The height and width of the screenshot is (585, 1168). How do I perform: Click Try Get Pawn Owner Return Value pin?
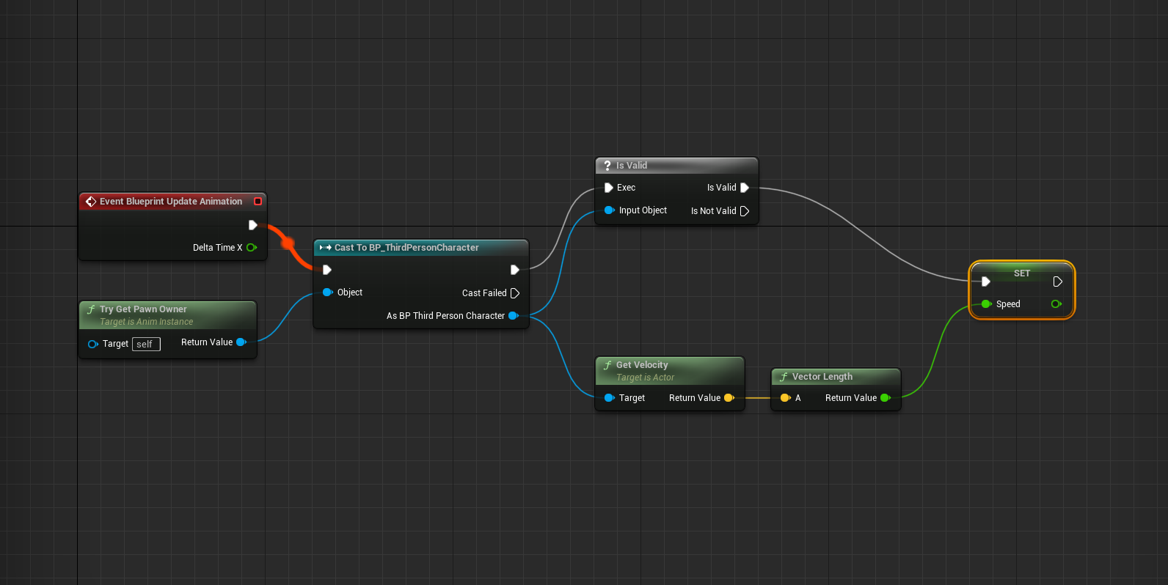[x=241, y=342]
